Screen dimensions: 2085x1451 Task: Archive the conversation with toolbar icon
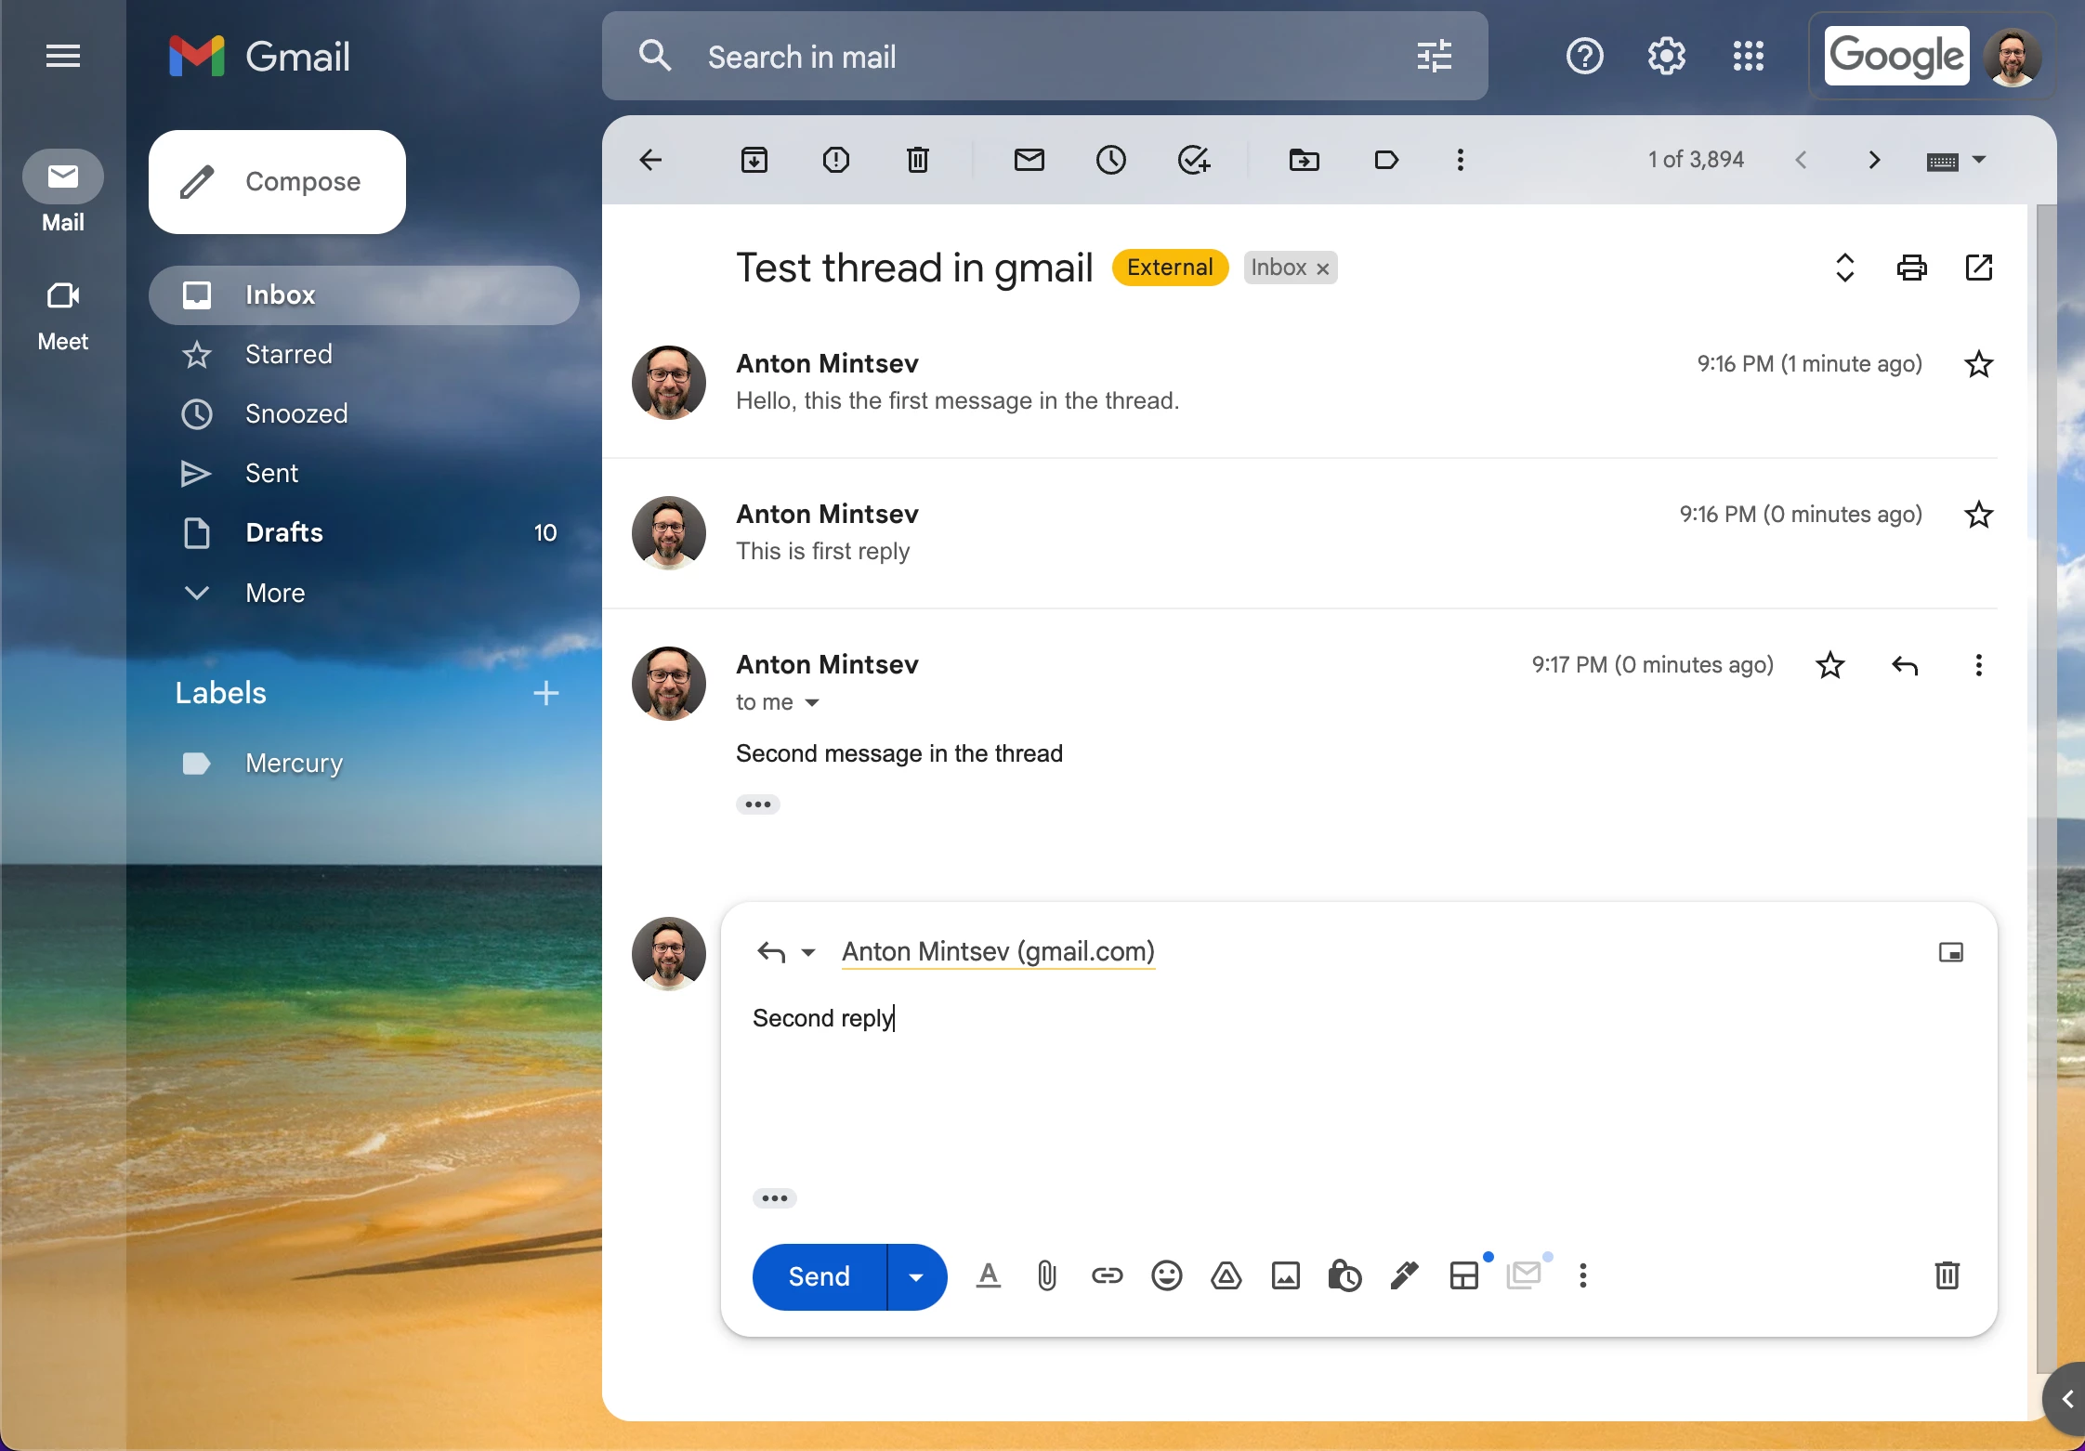[x=754, y=160]
